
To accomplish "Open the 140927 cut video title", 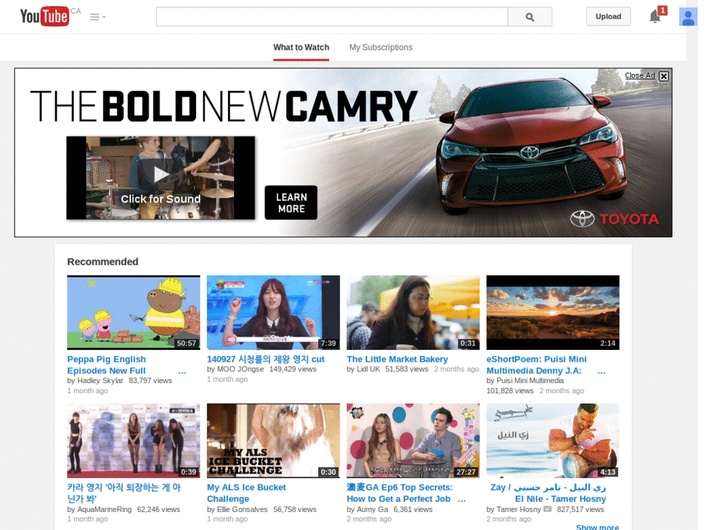I will click(266, 359).
